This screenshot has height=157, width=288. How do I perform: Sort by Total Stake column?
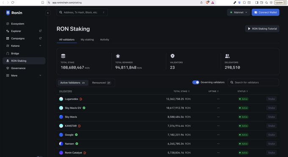(181, 91)
